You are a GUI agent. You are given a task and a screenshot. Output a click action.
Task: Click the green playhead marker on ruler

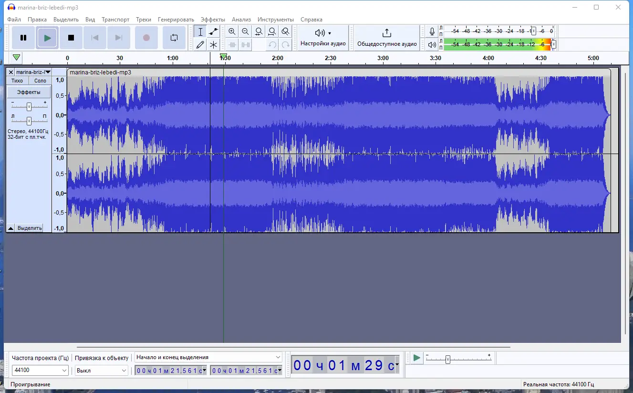(x=223, y=57)
